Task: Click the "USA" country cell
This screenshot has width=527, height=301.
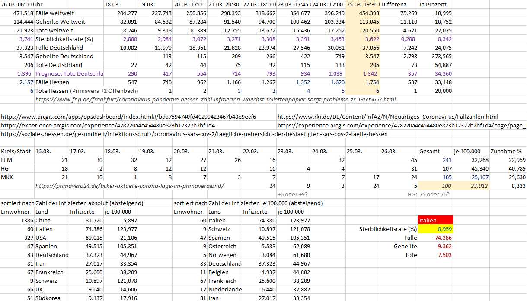Action: point(41,238)
